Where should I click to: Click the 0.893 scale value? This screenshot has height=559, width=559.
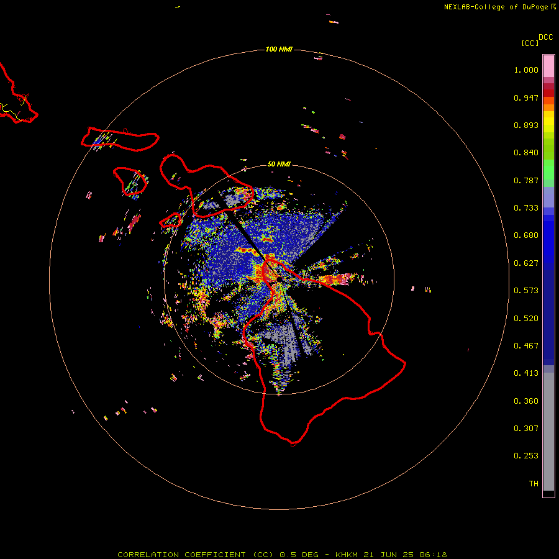click(526, 125)
